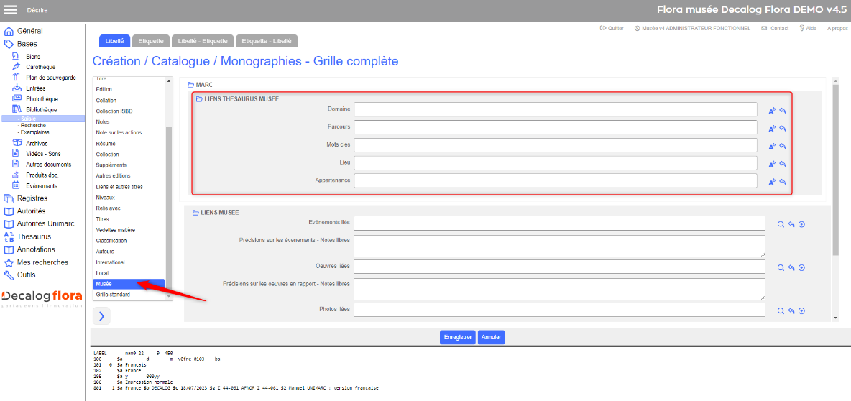Screen dimensions: 851x401
Task: Click the undo arrow beside Photos liées
Action: [791, 311]
